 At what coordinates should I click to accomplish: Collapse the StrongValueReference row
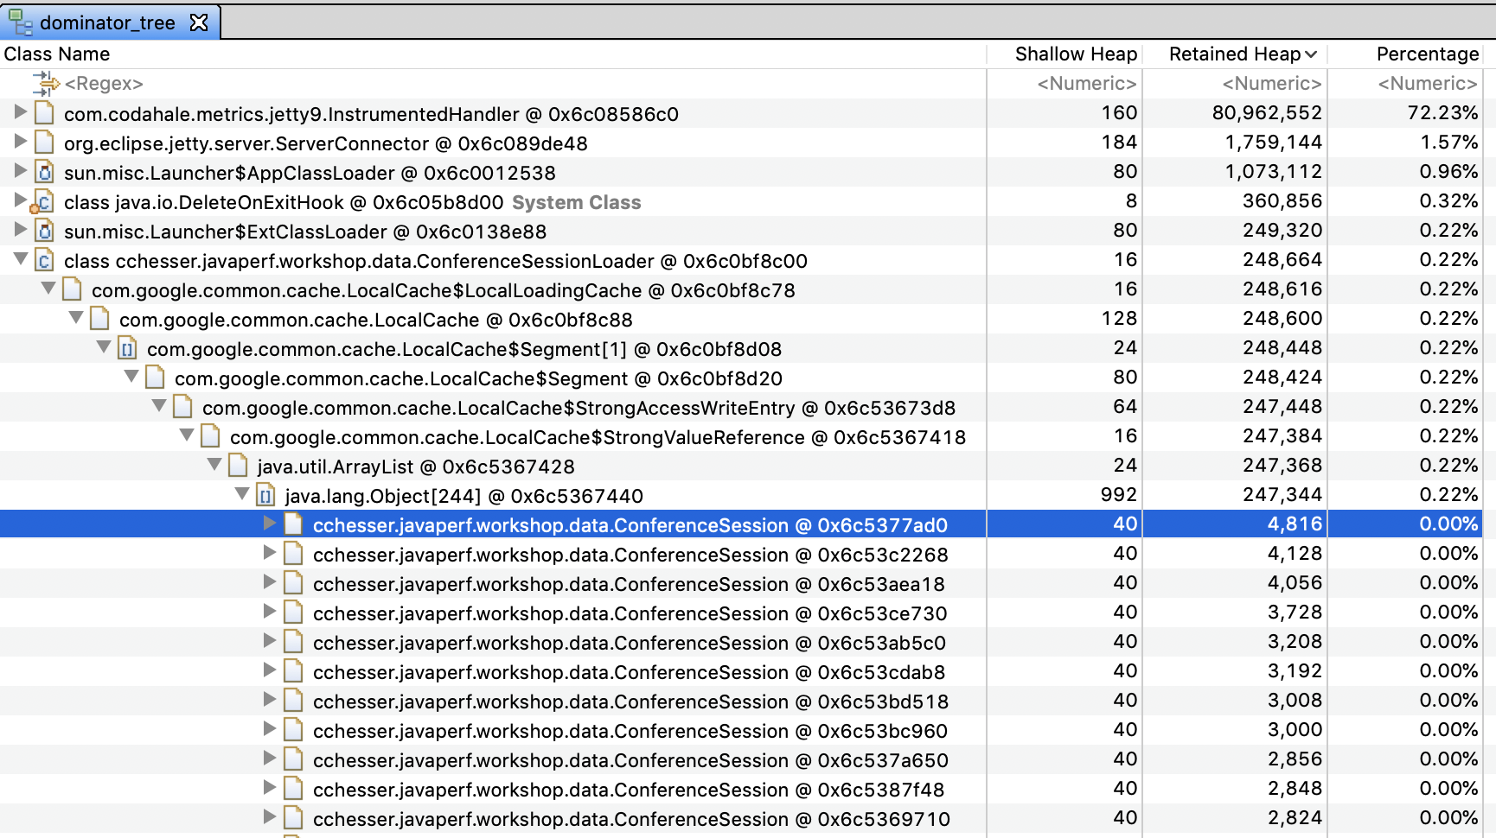click(x=186, y=435)
